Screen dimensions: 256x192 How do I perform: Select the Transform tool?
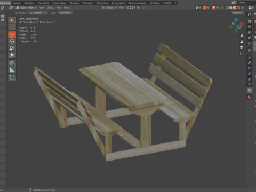pos(12,55)
